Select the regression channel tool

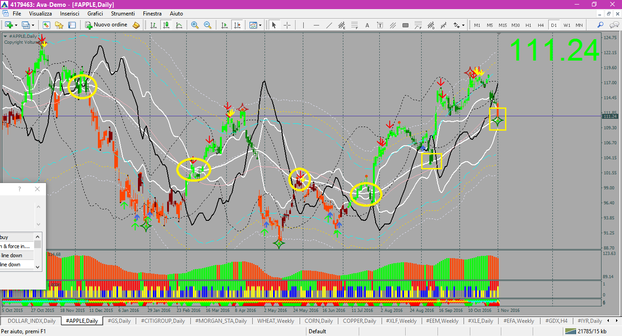(444, 25)
